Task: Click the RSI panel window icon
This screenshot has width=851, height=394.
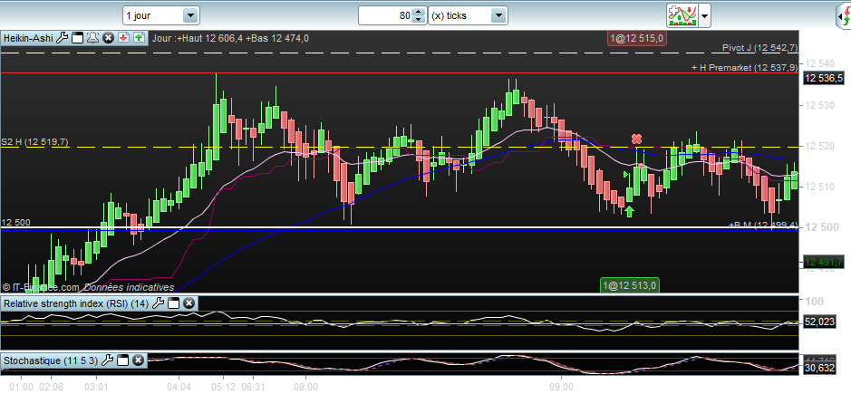Action: point(173,303)
